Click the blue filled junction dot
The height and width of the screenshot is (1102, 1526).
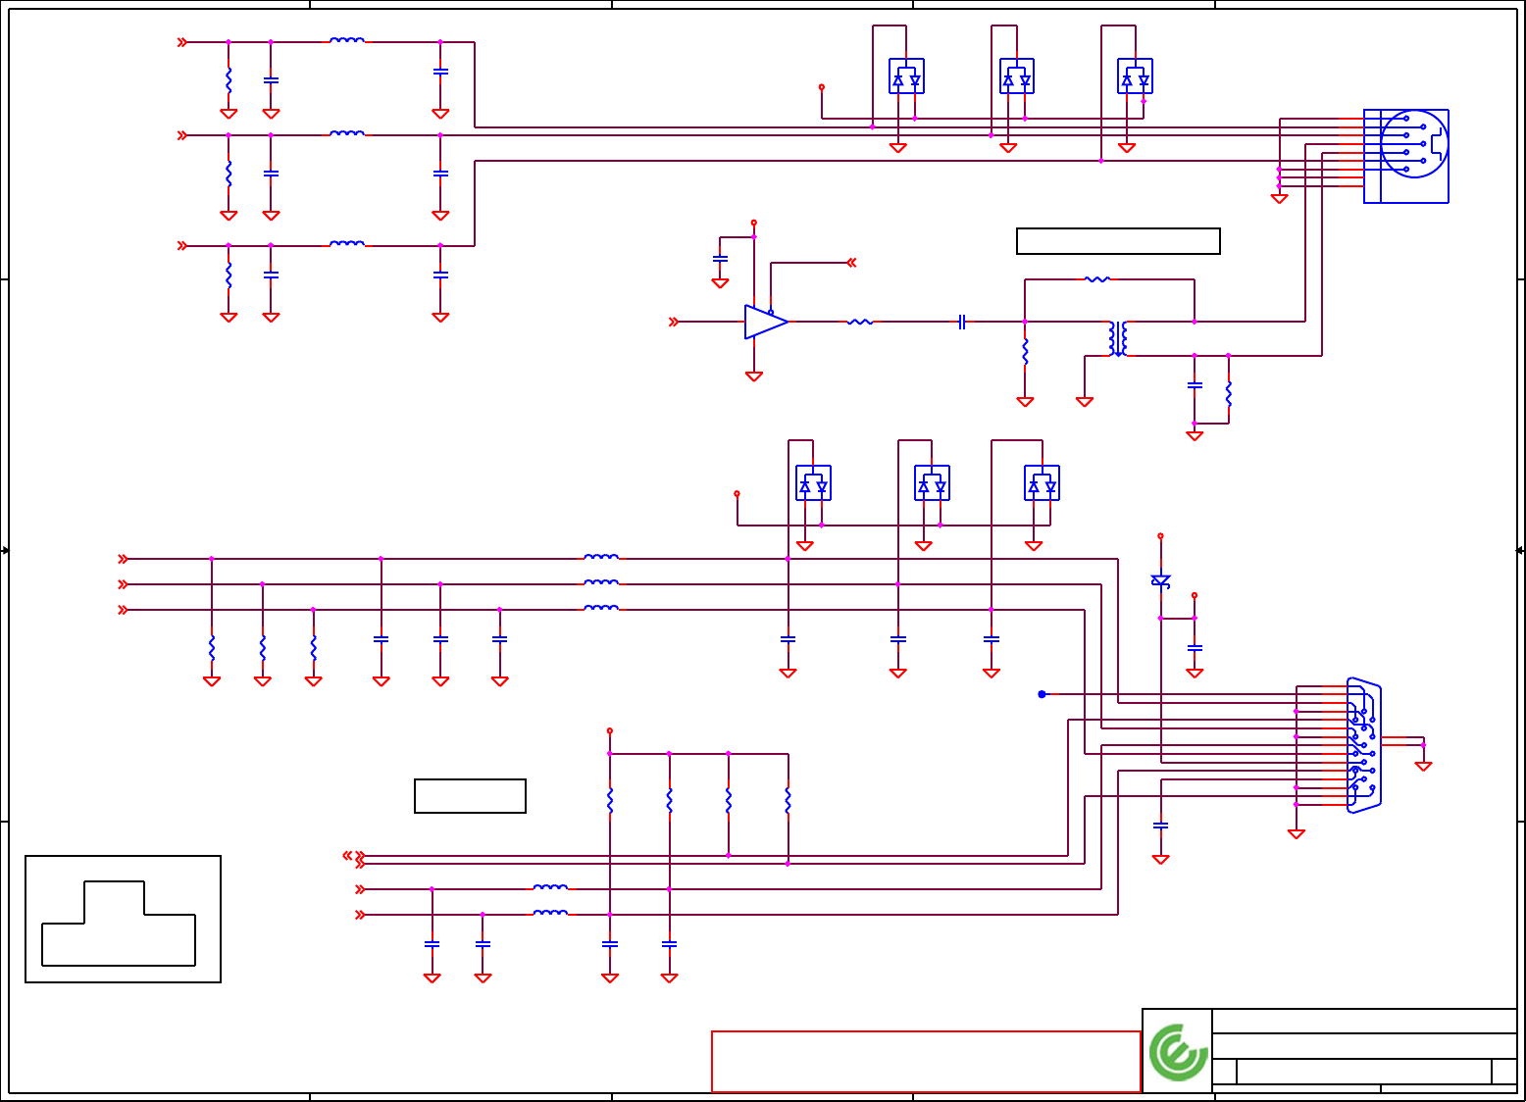tap(1042, 694)
